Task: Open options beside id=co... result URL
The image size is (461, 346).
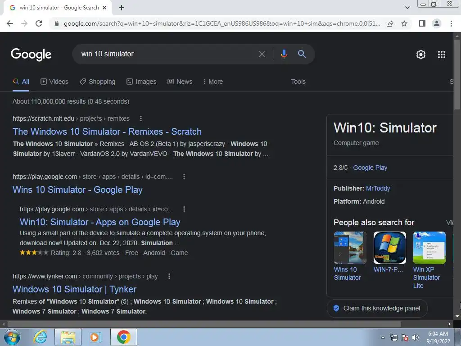Action: 184,209
